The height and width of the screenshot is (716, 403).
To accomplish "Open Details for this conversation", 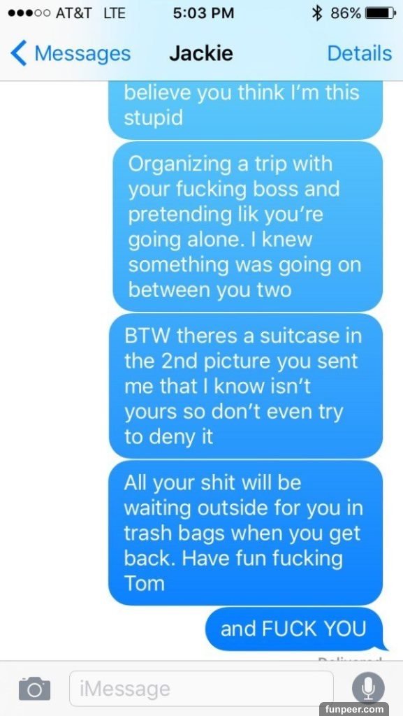I will (360, 53).
